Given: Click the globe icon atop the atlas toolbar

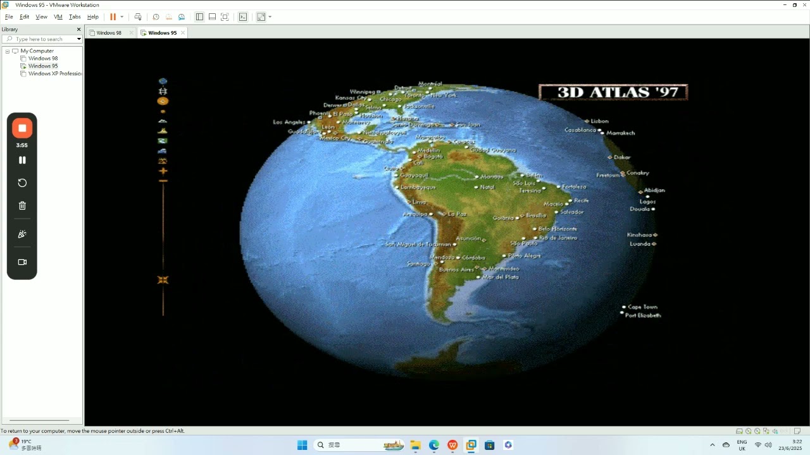Looking at the screenshot, I should tap(163, 82).
